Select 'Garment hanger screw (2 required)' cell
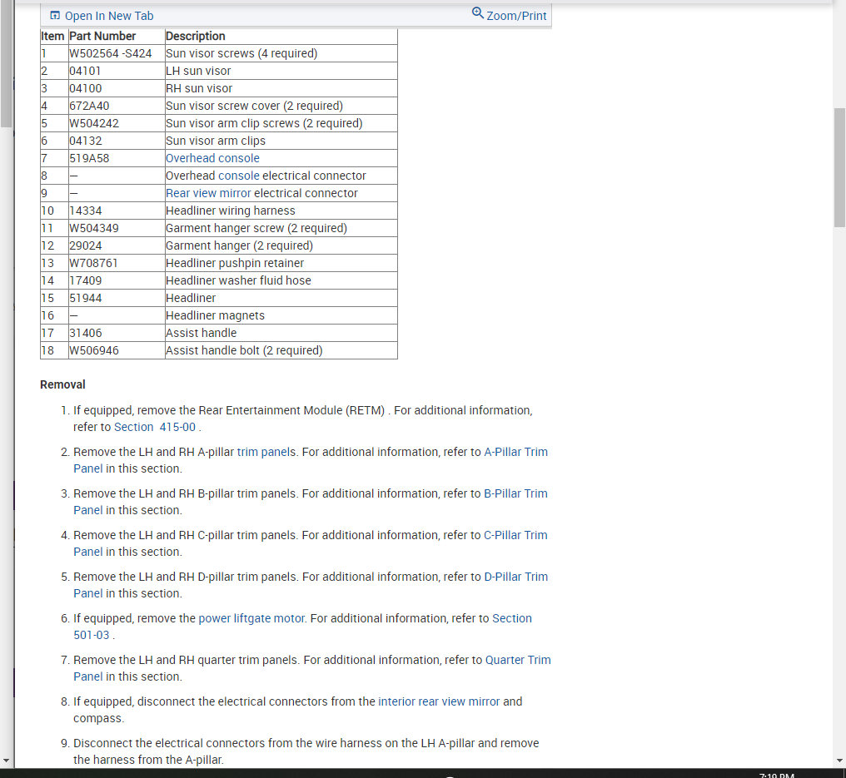 [281, 228]
